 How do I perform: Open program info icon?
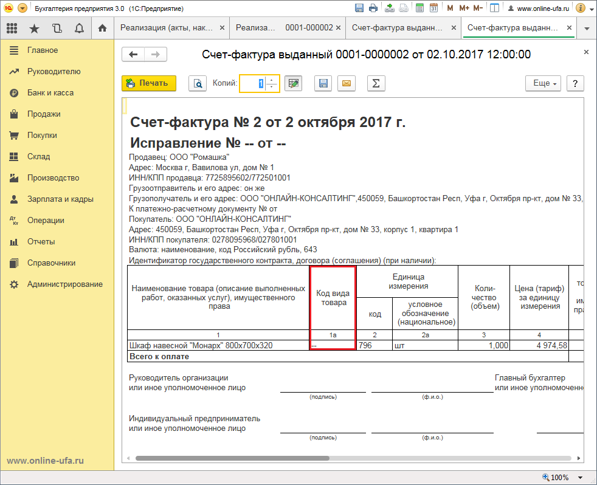coord(580,8)
